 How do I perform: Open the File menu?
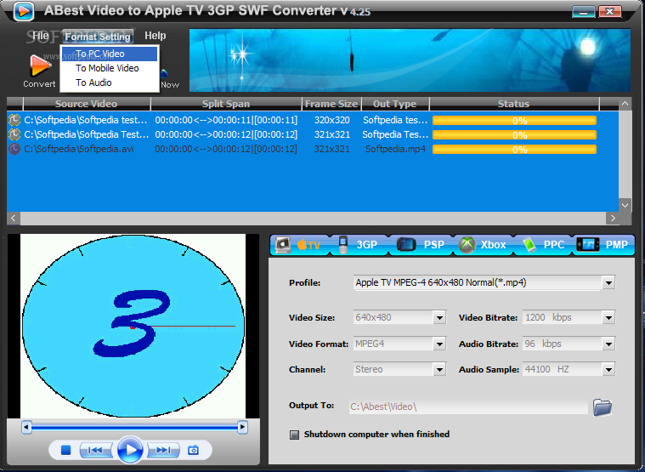click(40, 36)
